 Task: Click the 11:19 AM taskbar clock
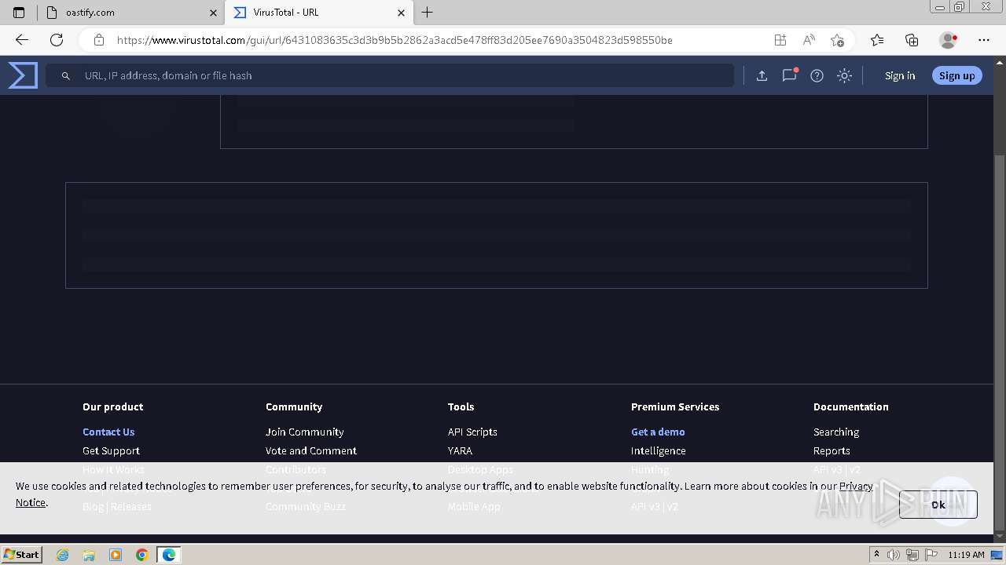click(x=966, y=555)
